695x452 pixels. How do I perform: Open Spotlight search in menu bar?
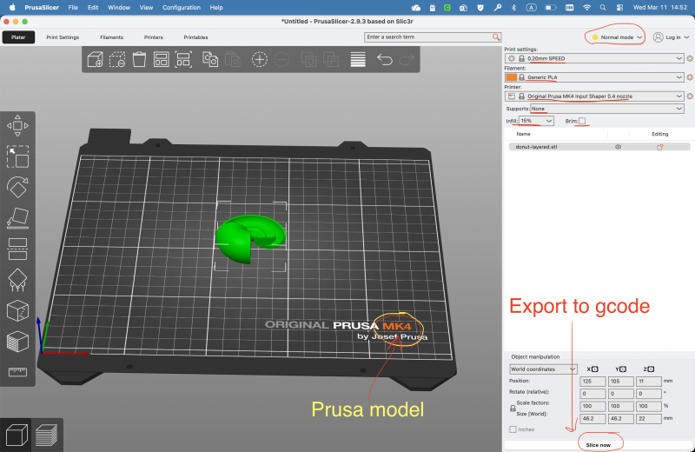click(x=603, y=8)
